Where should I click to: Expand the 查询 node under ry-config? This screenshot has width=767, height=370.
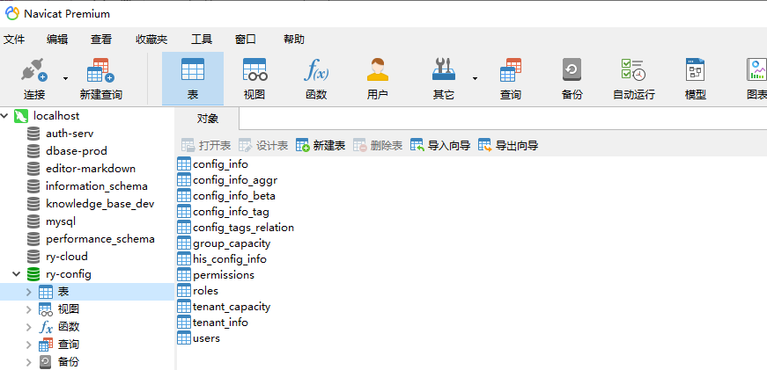29,345
